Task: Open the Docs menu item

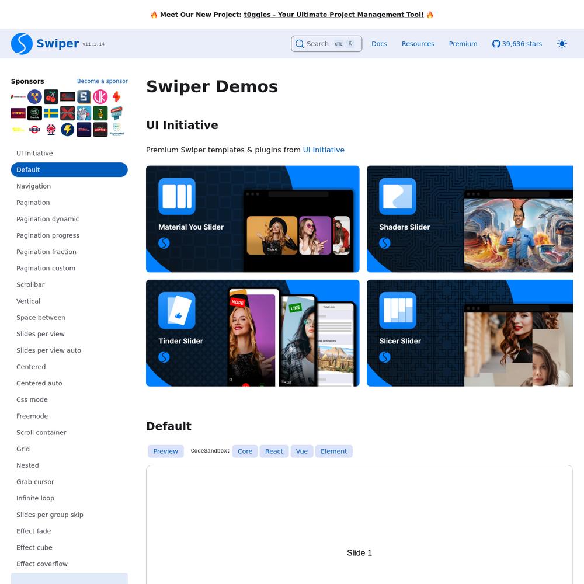Action: 379,44
